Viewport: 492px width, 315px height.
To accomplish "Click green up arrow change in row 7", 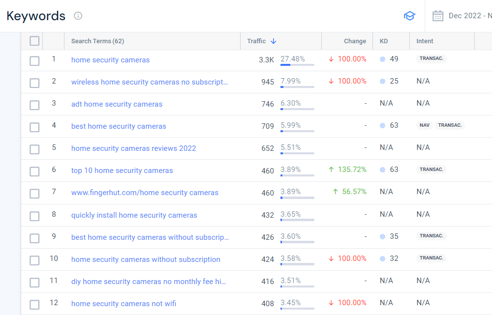I will point(335,192).
